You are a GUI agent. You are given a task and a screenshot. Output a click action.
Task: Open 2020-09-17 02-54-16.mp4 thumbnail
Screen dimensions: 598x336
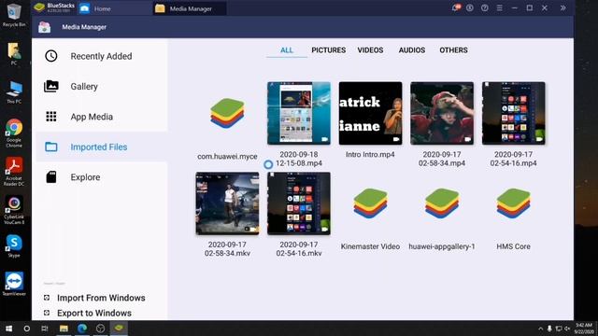tap(513, 113)
